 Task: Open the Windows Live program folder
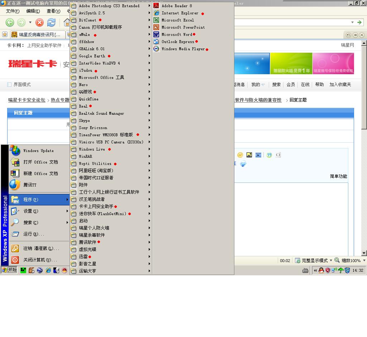point(111,149)
